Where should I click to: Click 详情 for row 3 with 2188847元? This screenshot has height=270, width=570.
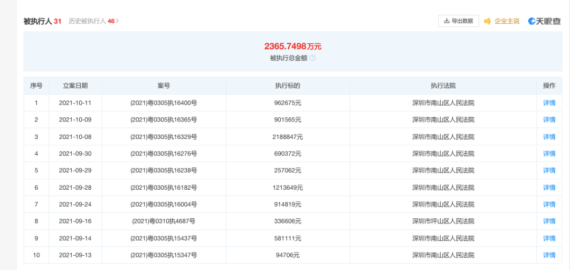[549, 137]
